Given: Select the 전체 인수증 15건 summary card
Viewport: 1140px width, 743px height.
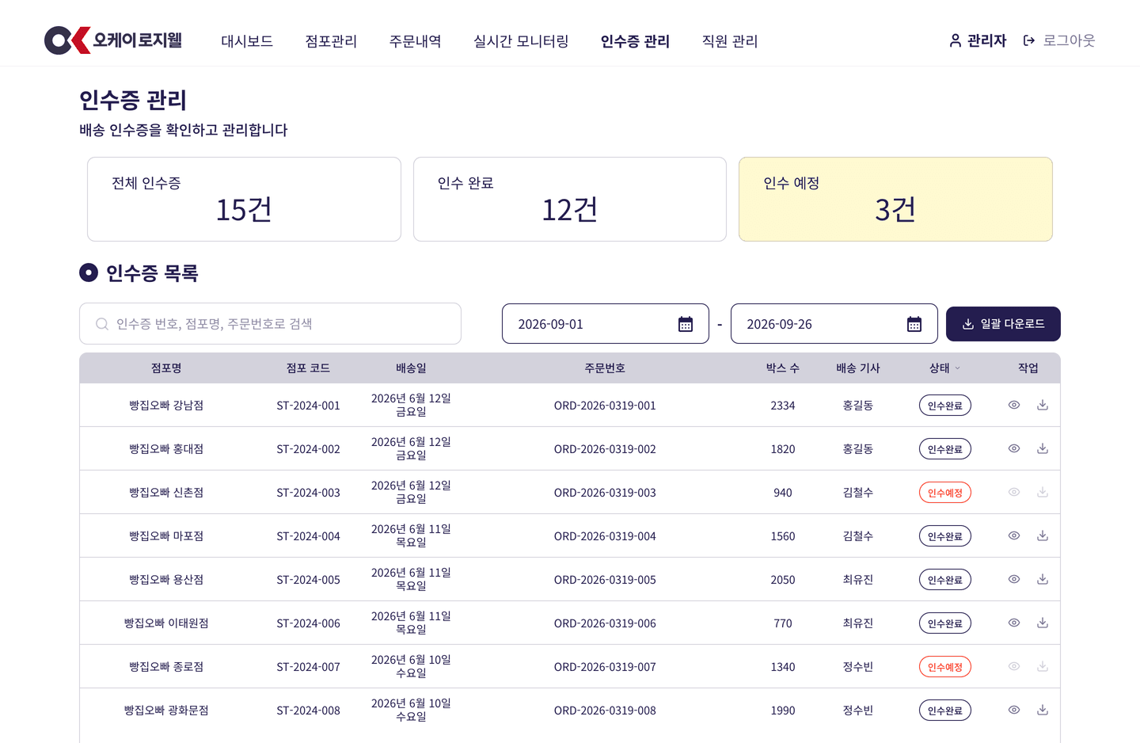Looking at the screenshot, I should (244, 199).
